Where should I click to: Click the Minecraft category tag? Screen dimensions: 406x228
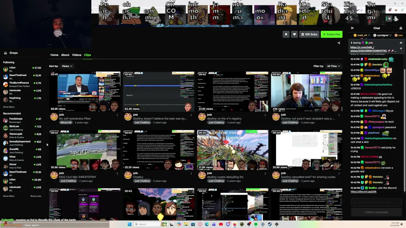click(x=66, y=123)
